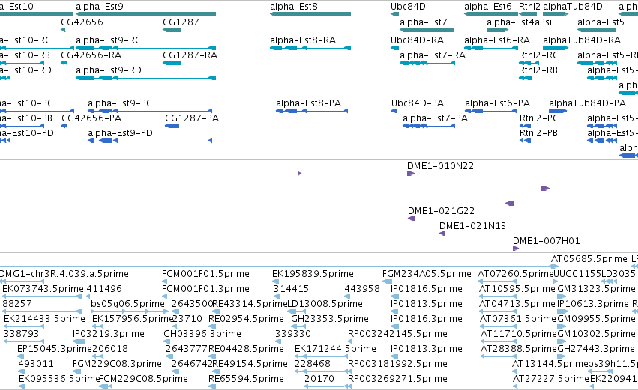The width and height of the screenshot is (638, 390).
Task: Select the DME1-021N13 clone feature
Action: click(539, 234)
